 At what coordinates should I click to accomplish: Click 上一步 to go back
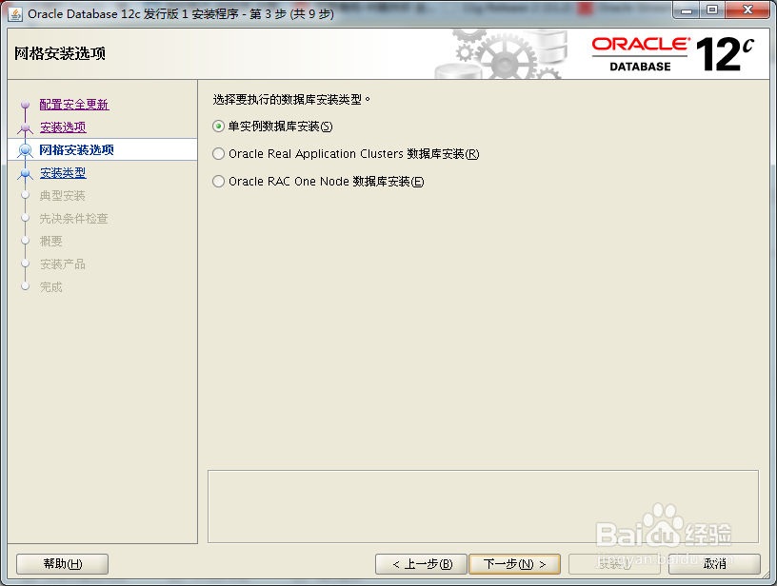[x=422, y=563]
